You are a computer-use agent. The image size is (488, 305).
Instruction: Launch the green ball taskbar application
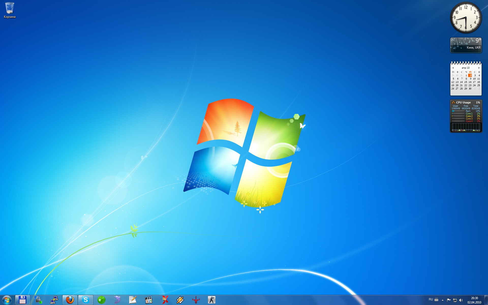101,300
